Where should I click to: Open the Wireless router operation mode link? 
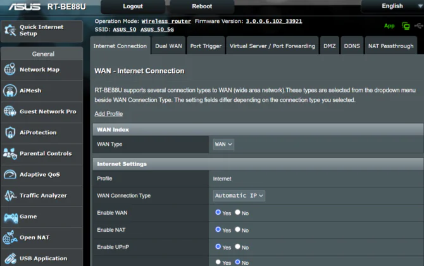click(x=166, y=21)
